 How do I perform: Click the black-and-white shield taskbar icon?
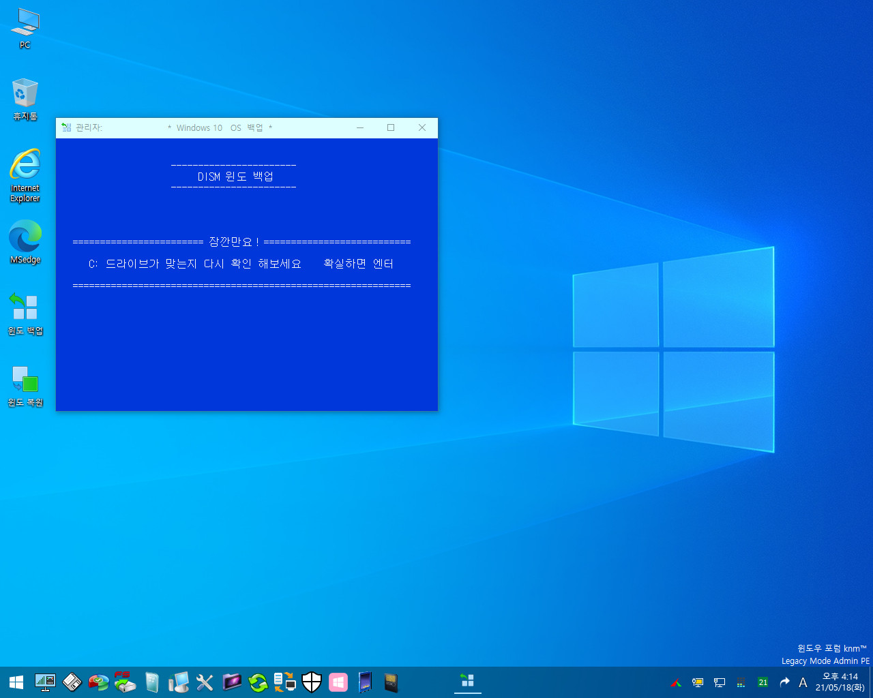click(312, 682)
